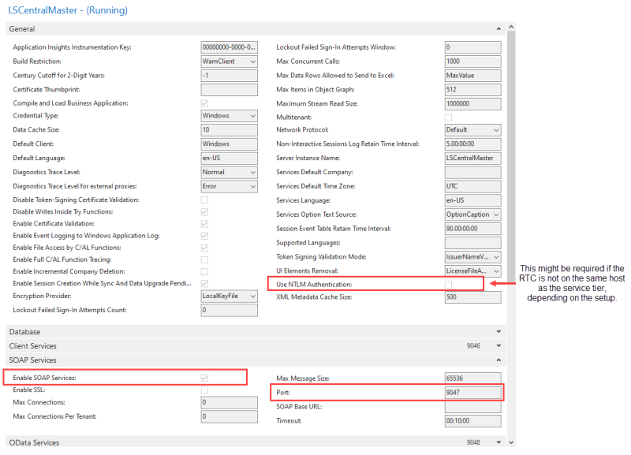Screen dimensions: 631x455
Task: Click the Data Cache Size field
Action: (x=229, y=130)
